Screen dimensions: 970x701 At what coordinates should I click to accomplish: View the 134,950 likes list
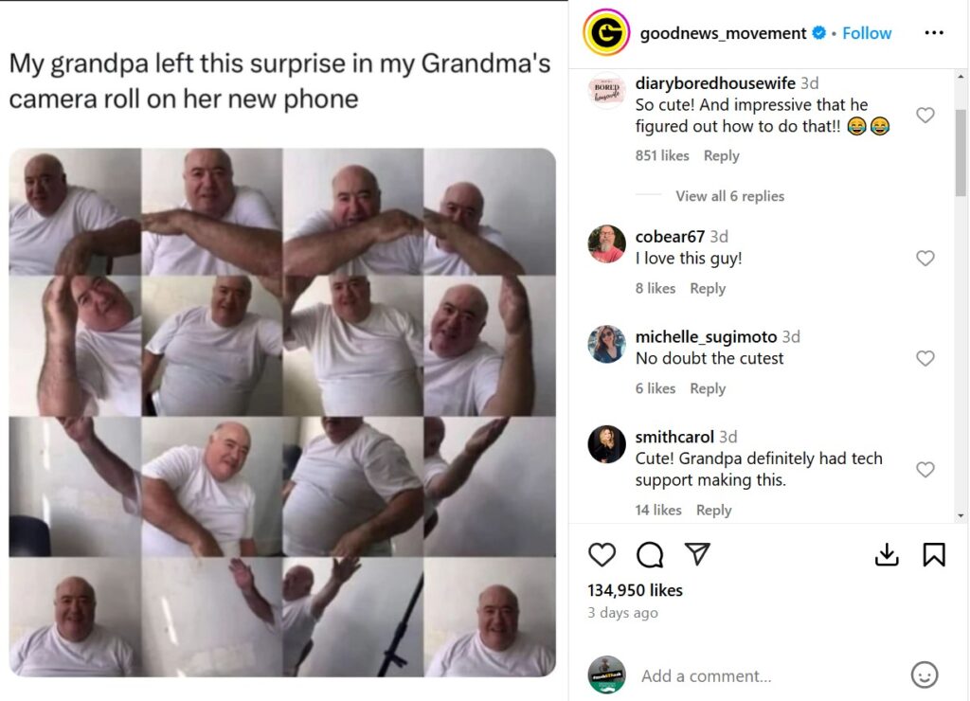point(635,590)
